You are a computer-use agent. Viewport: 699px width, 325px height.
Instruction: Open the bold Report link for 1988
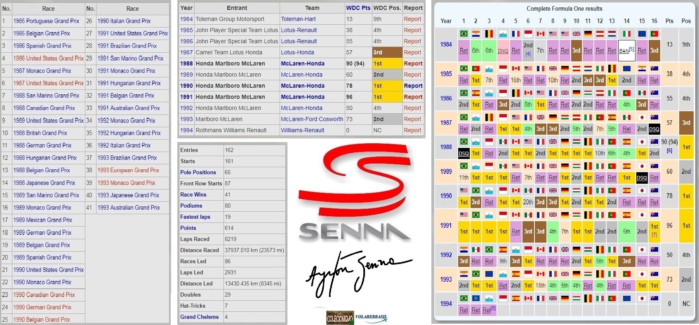[413, 63]
